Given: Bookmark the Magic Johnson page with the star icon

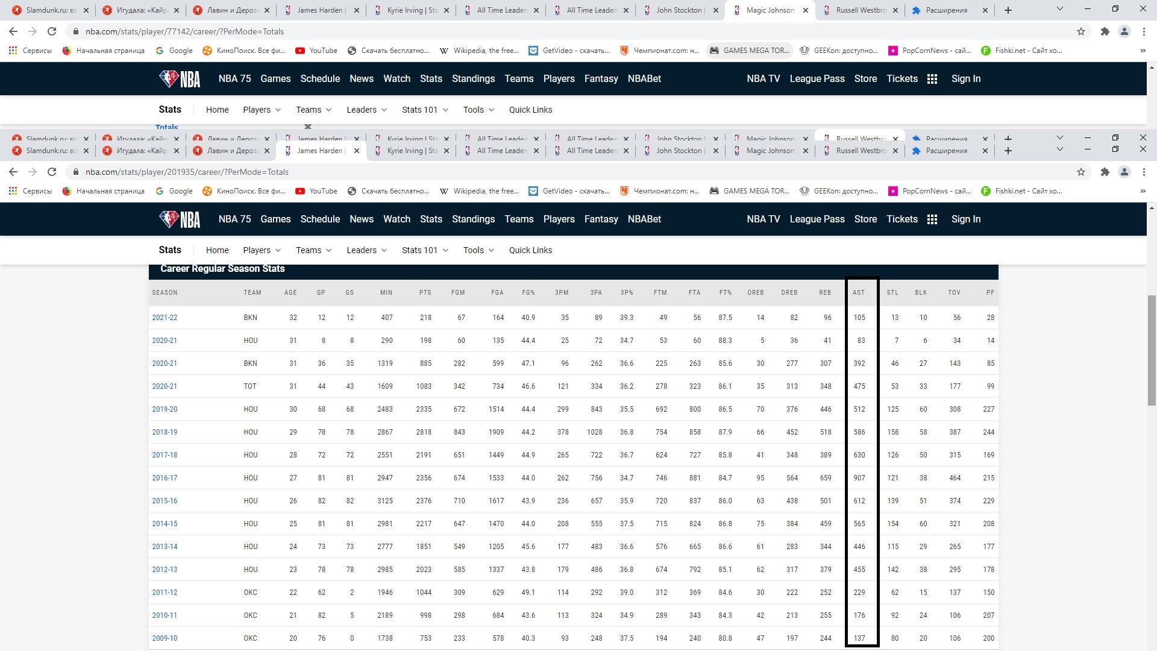Looking at the screenshot, I should point(1081,31).
